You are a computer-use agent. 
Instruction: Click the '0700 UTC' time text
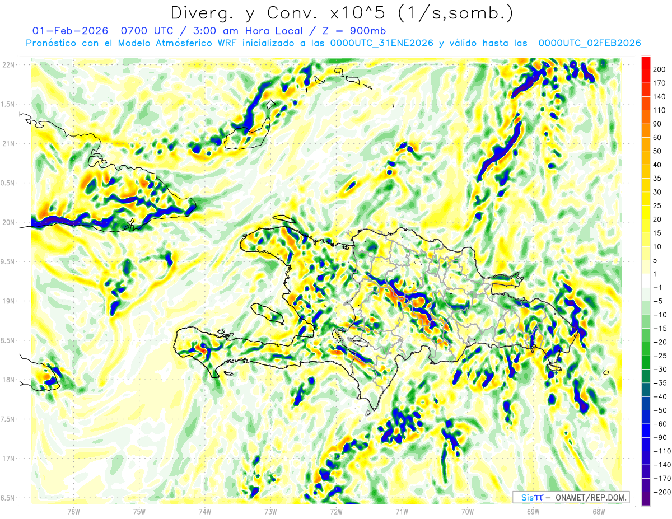pos(148,31)
